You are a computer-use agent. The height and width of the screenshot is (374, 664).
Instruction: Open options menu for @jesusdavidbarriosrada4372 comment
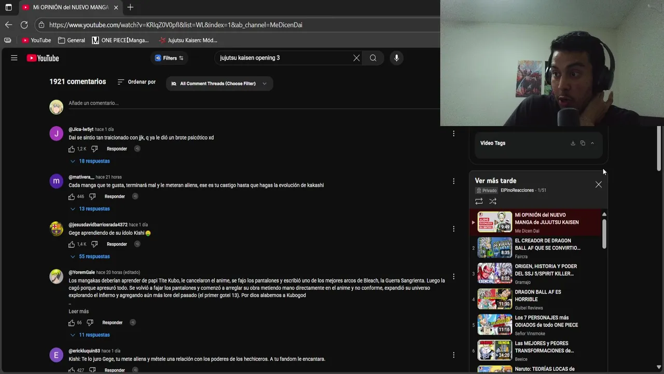point(453,229)
